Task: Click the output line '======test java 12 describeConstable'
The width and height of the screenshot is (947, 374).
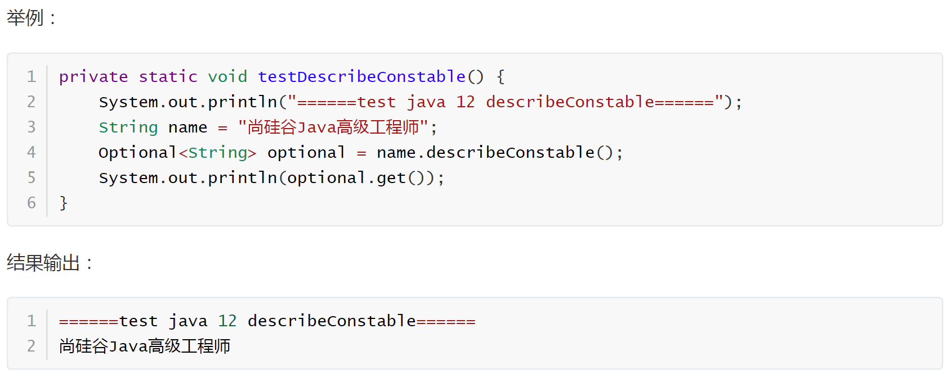Action: click(267, 321)
